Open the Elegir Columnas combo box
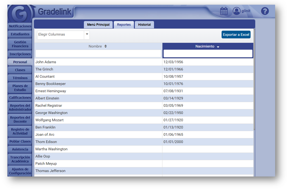 pos(61,35)
